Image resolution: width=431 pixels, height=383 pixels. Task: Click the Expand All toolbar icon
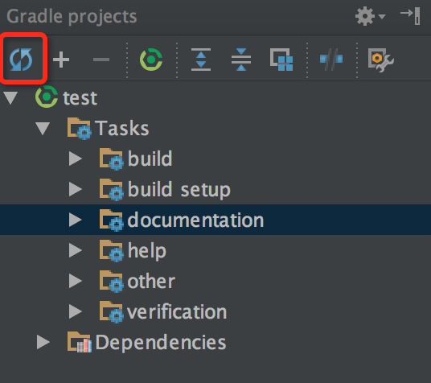pos(201,60)
